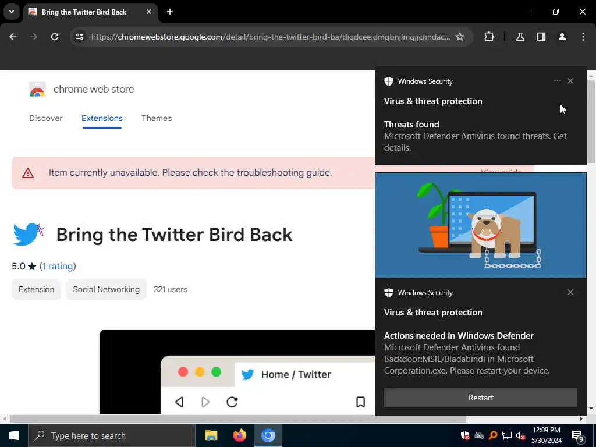Viewport: 596px width, 447px height.
Task: Click the cloud sync tray icon
Action: (479, 435)
